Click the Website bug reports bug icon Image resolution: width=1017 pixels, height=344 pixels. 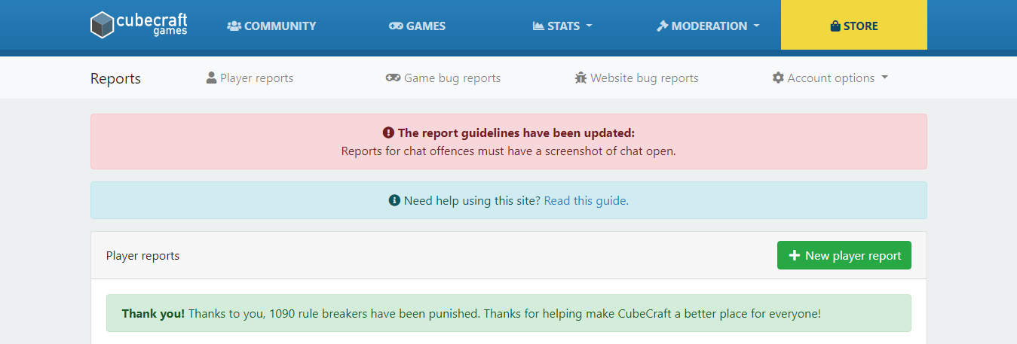[580, 78]
